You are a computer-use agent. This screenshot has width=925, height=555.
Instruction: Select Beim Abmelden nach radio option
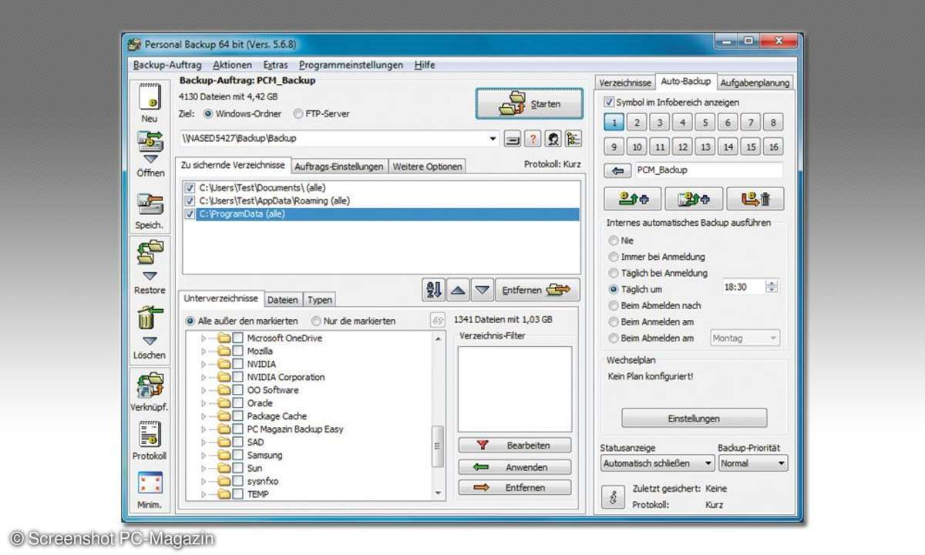coord(614,305)
